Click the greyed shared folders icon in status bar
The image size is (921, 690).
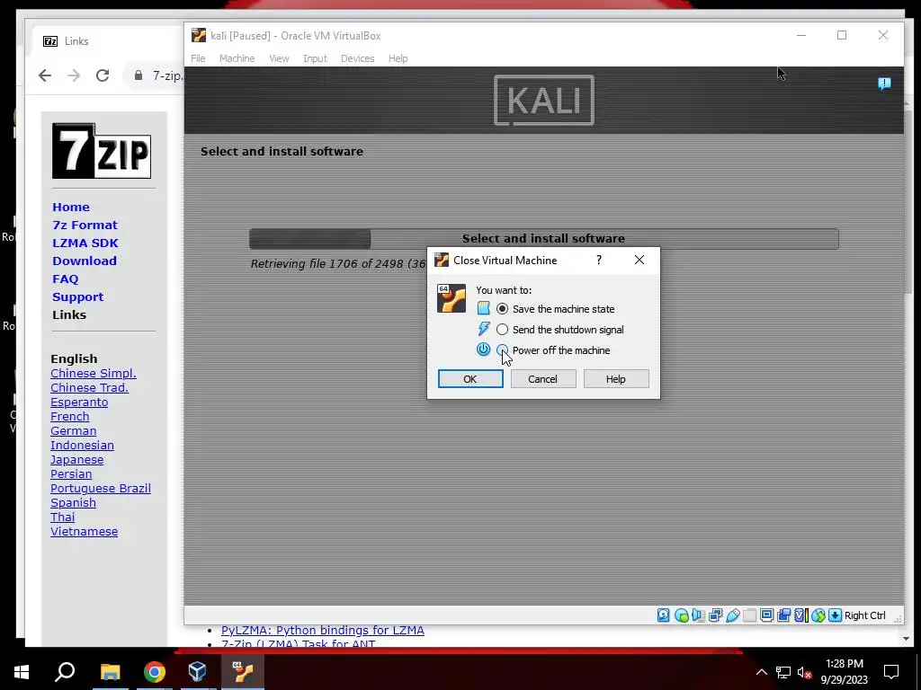749,615
